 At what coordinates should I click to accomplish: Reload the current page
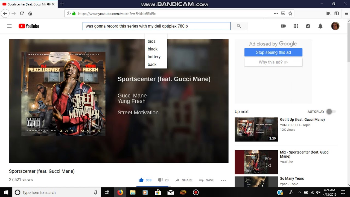click(22, 13)
